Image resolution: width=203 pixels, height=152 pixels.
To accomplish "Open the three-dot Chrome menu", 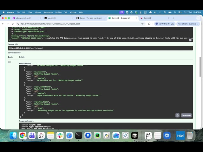I will pos(198,24).
